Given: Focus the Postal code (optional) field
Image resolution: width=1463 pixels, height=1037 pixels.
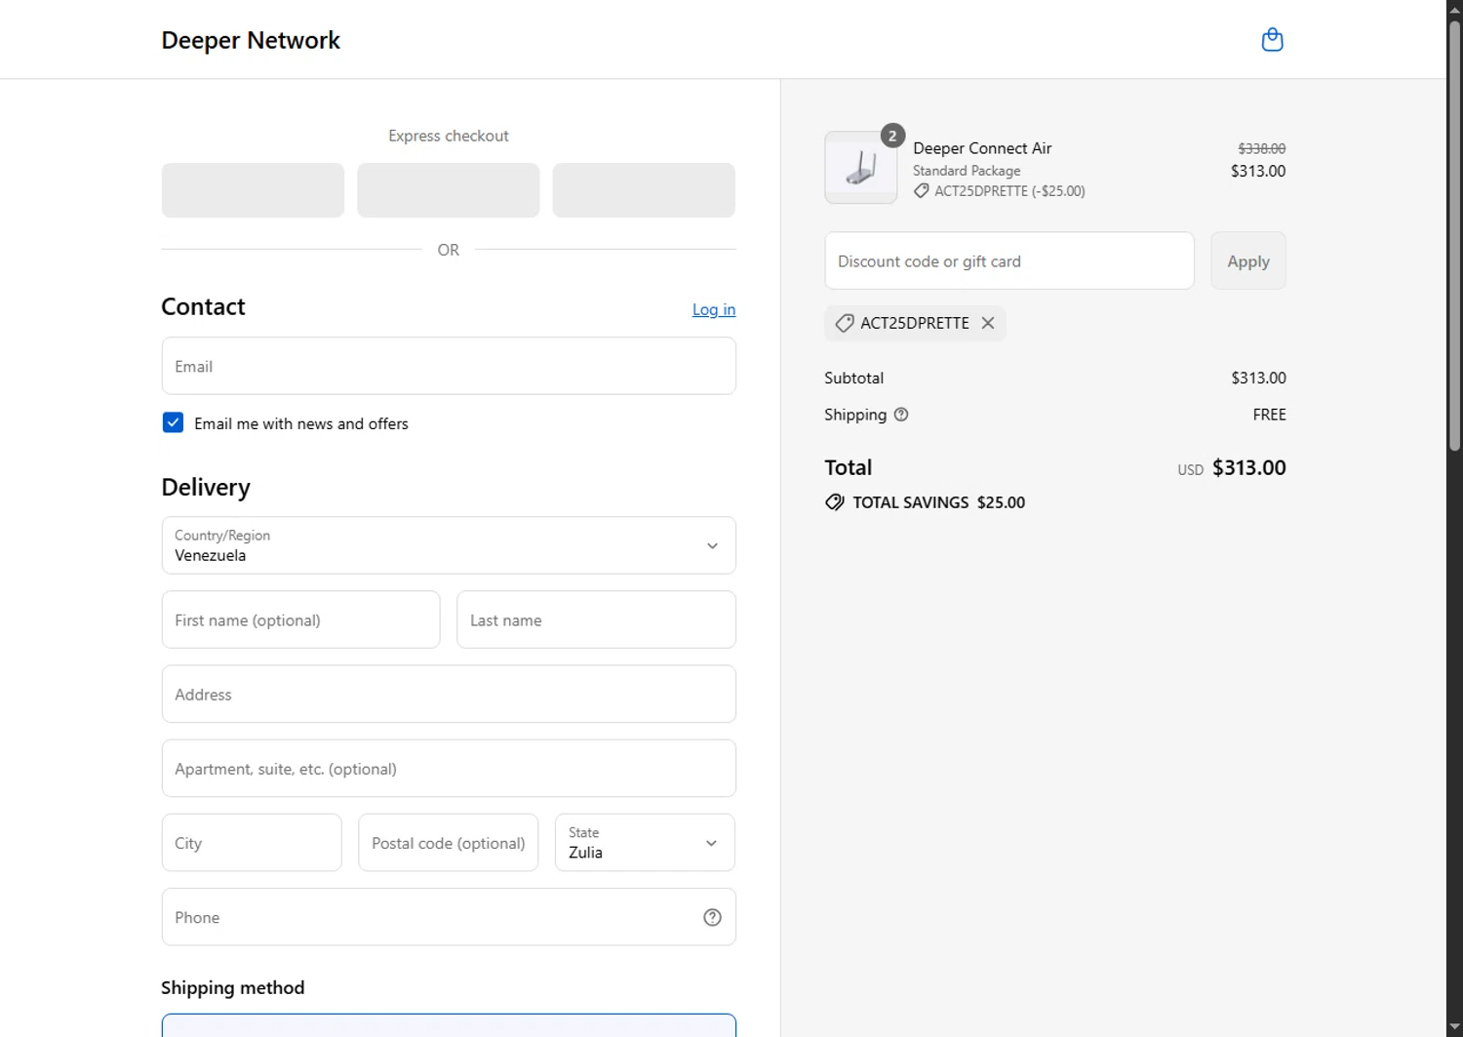Looking at the screenshot, I should pos(449,843).
